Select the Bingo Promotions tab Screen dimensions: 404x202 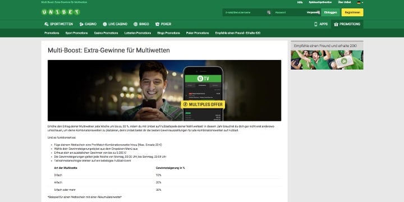(x=168, y=33)
